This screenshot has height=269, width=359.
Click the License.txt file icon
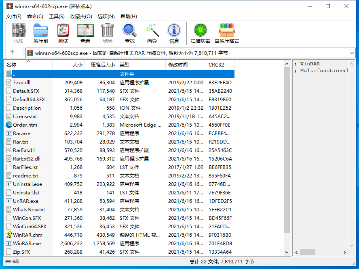[9, 116]
